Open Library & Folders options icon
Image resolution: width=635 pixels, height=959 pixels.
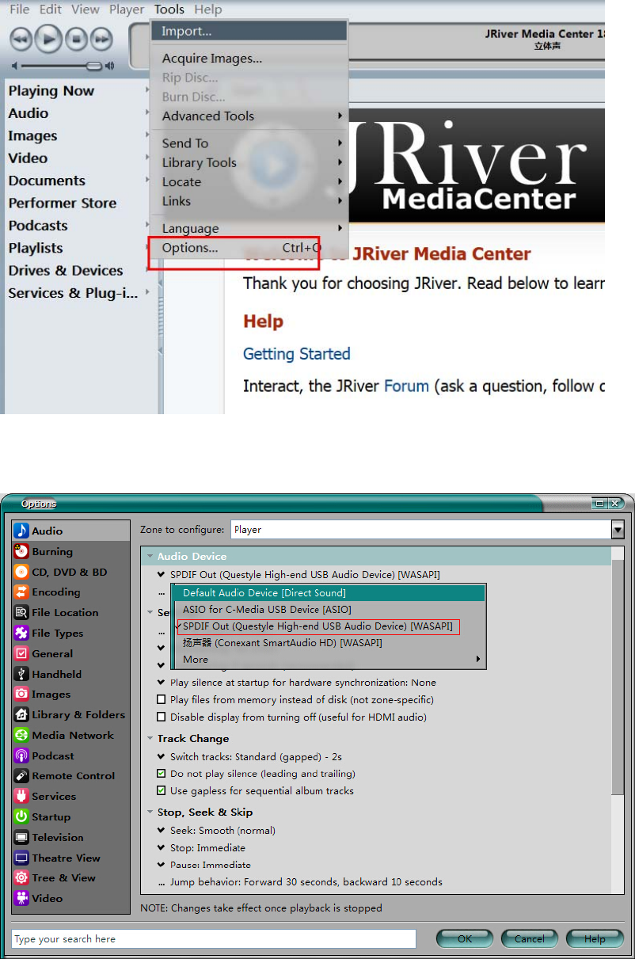[21, 714]
